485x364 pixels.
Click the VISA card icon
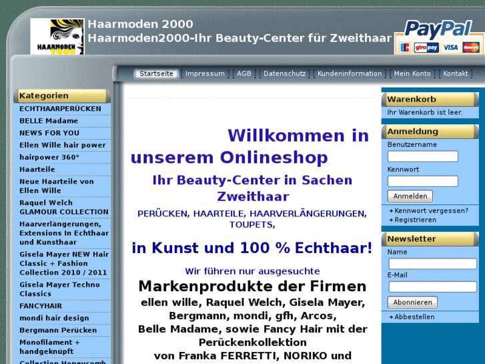tap(450, 47)
